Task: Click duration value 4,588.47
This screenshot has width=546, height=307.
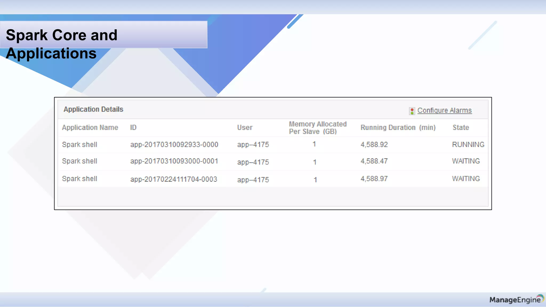Action: pyautogui.click(x=374, y=161)
